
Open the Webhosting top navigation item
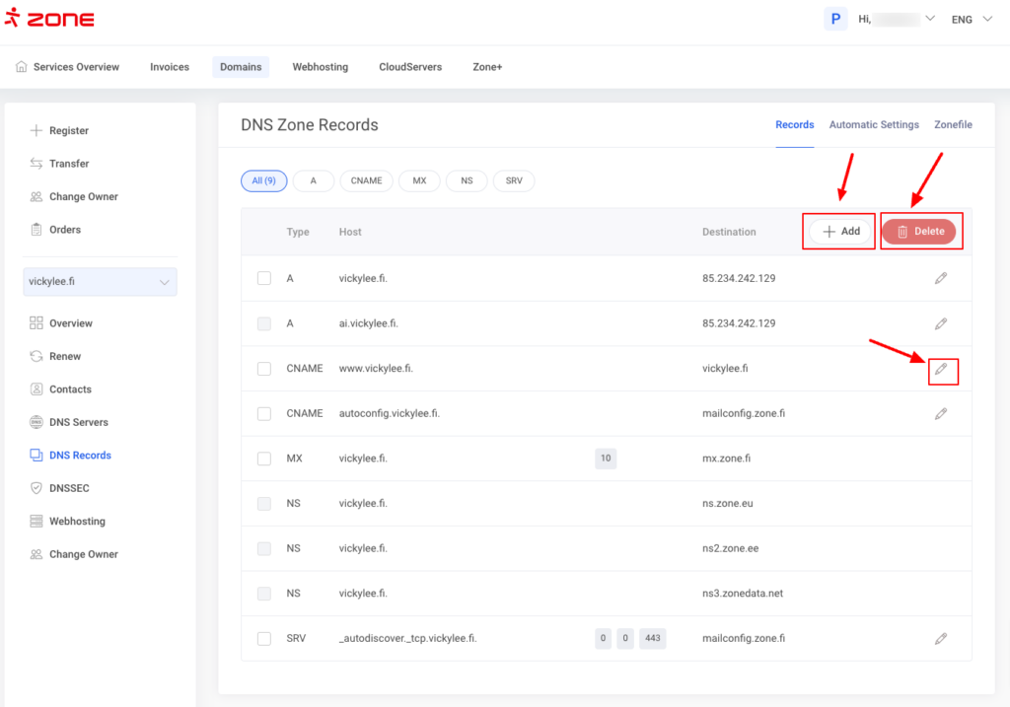pyautogui.click(x=320, y=67)
